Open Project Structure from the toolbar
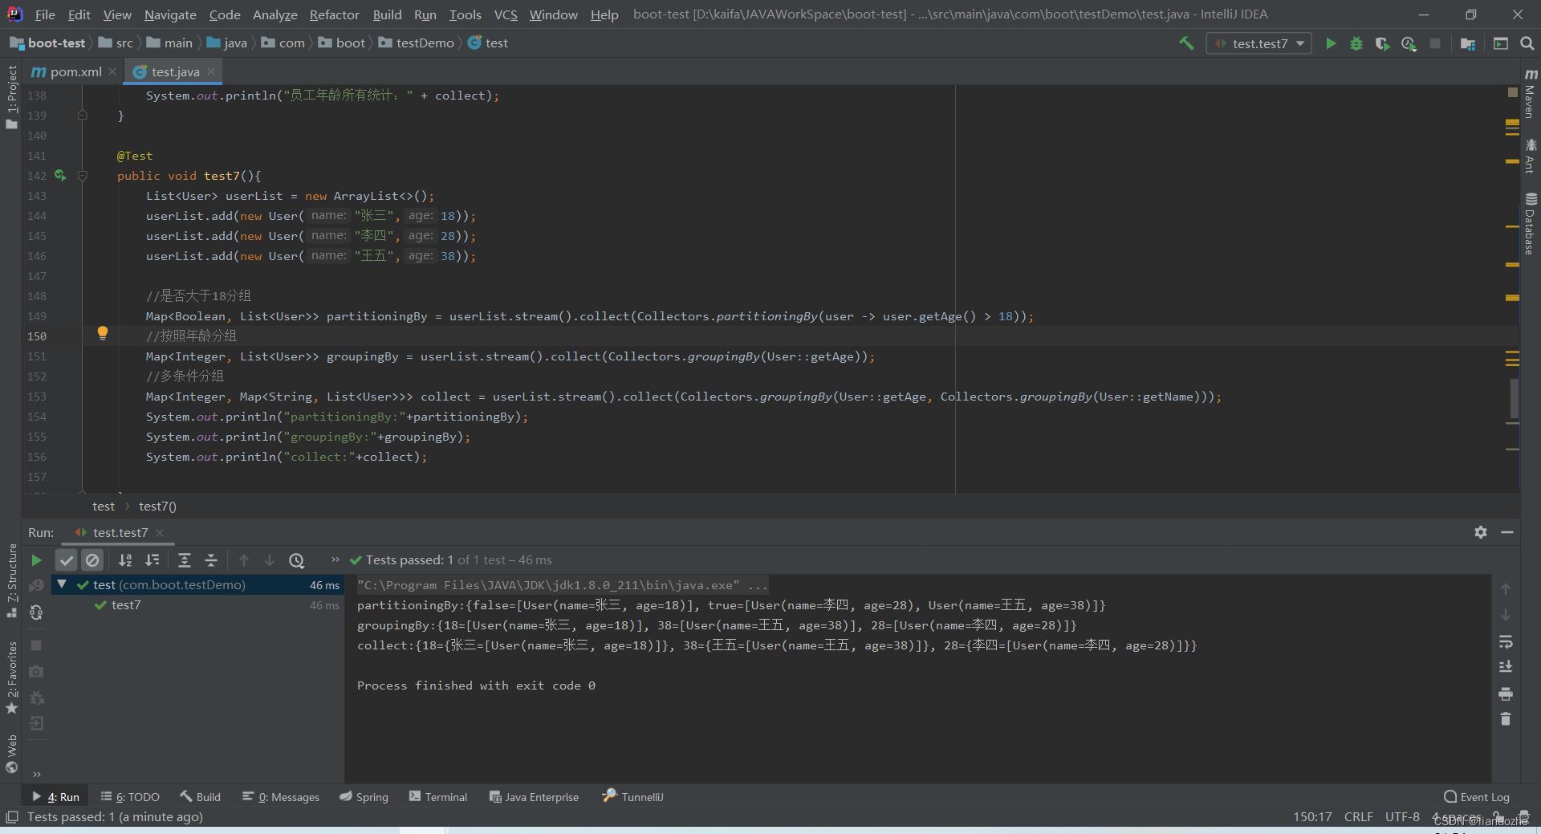Viewport: 1541px width, 834px height. [1468, 43]
